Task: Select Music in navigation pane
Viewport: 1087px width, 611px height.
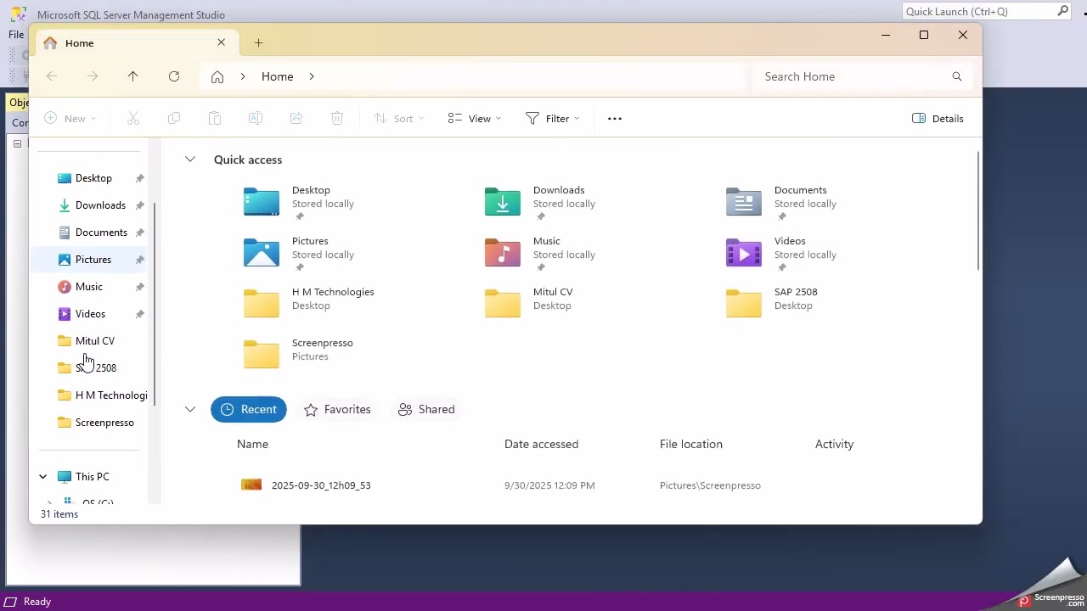Action: click(90, 287)
